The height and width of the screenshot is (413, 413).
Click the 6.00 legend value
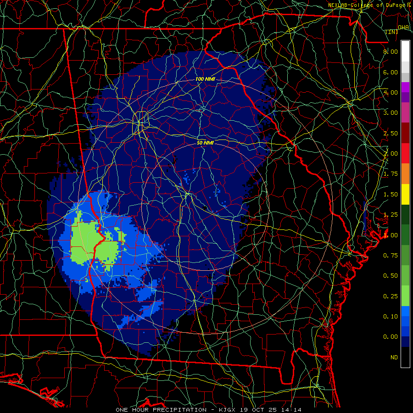pyautogui.click(x=391, y=72)
